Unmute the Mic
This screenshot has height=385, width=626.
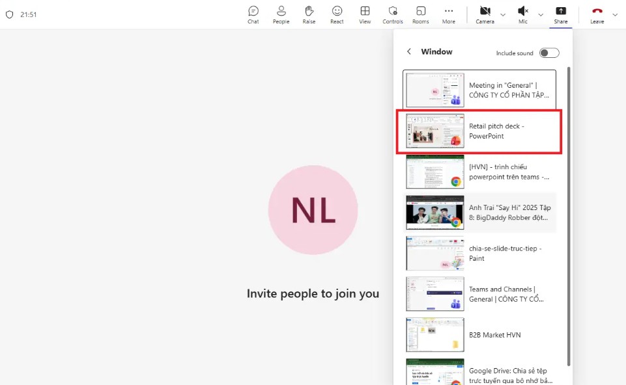pyautogui.click(x=522, y=14)
